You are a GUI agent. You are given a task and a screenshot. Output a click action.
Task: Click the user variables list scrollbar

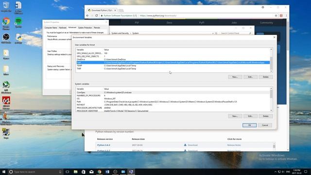coord(271,60)
